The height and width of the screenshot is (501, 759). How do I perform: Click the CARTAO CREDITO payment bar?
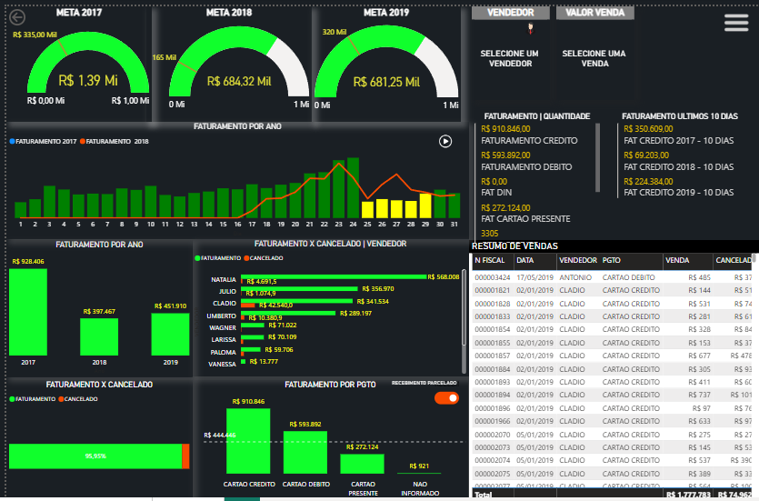[248, 441]
